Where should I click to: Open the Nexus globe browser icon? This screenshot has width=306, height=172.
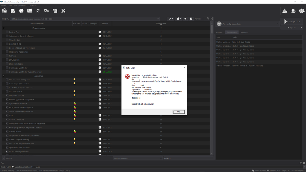pyautogui.click(x=21, y=11)
